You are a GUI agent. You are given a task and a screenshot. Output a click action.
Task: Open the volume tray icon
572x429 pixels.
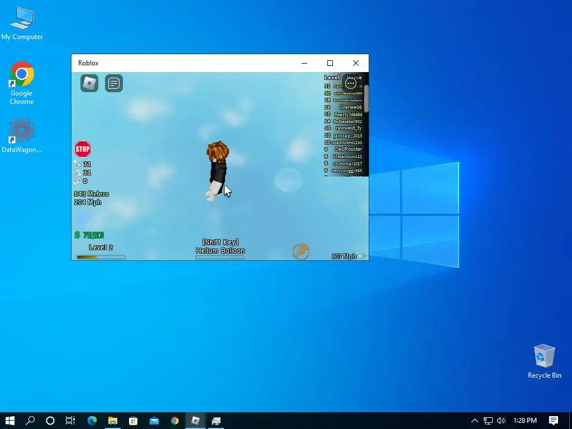click(x=501, y=421)
